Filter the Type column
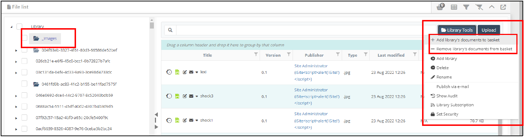The height and width of the screenshot is (138, 525). (x=365, y=54)
